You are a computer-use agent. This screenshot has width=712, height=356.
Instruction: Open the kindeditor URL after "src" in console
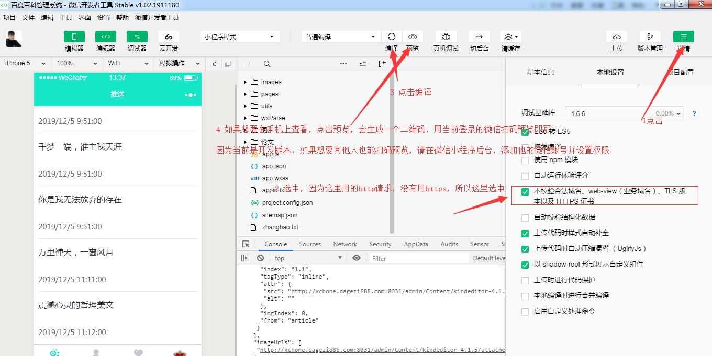point(398,292)
